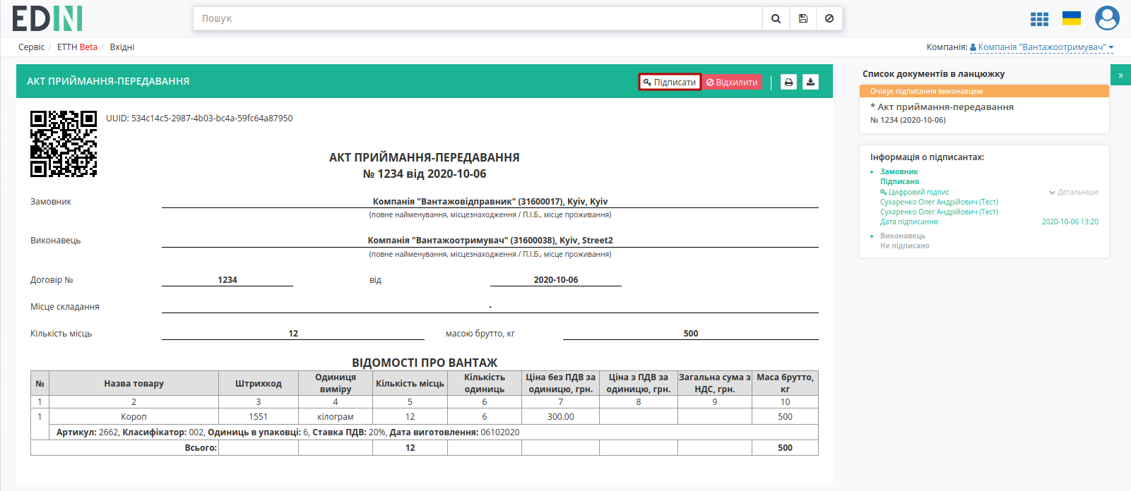Click the clear search ban icon

(829, 18)
